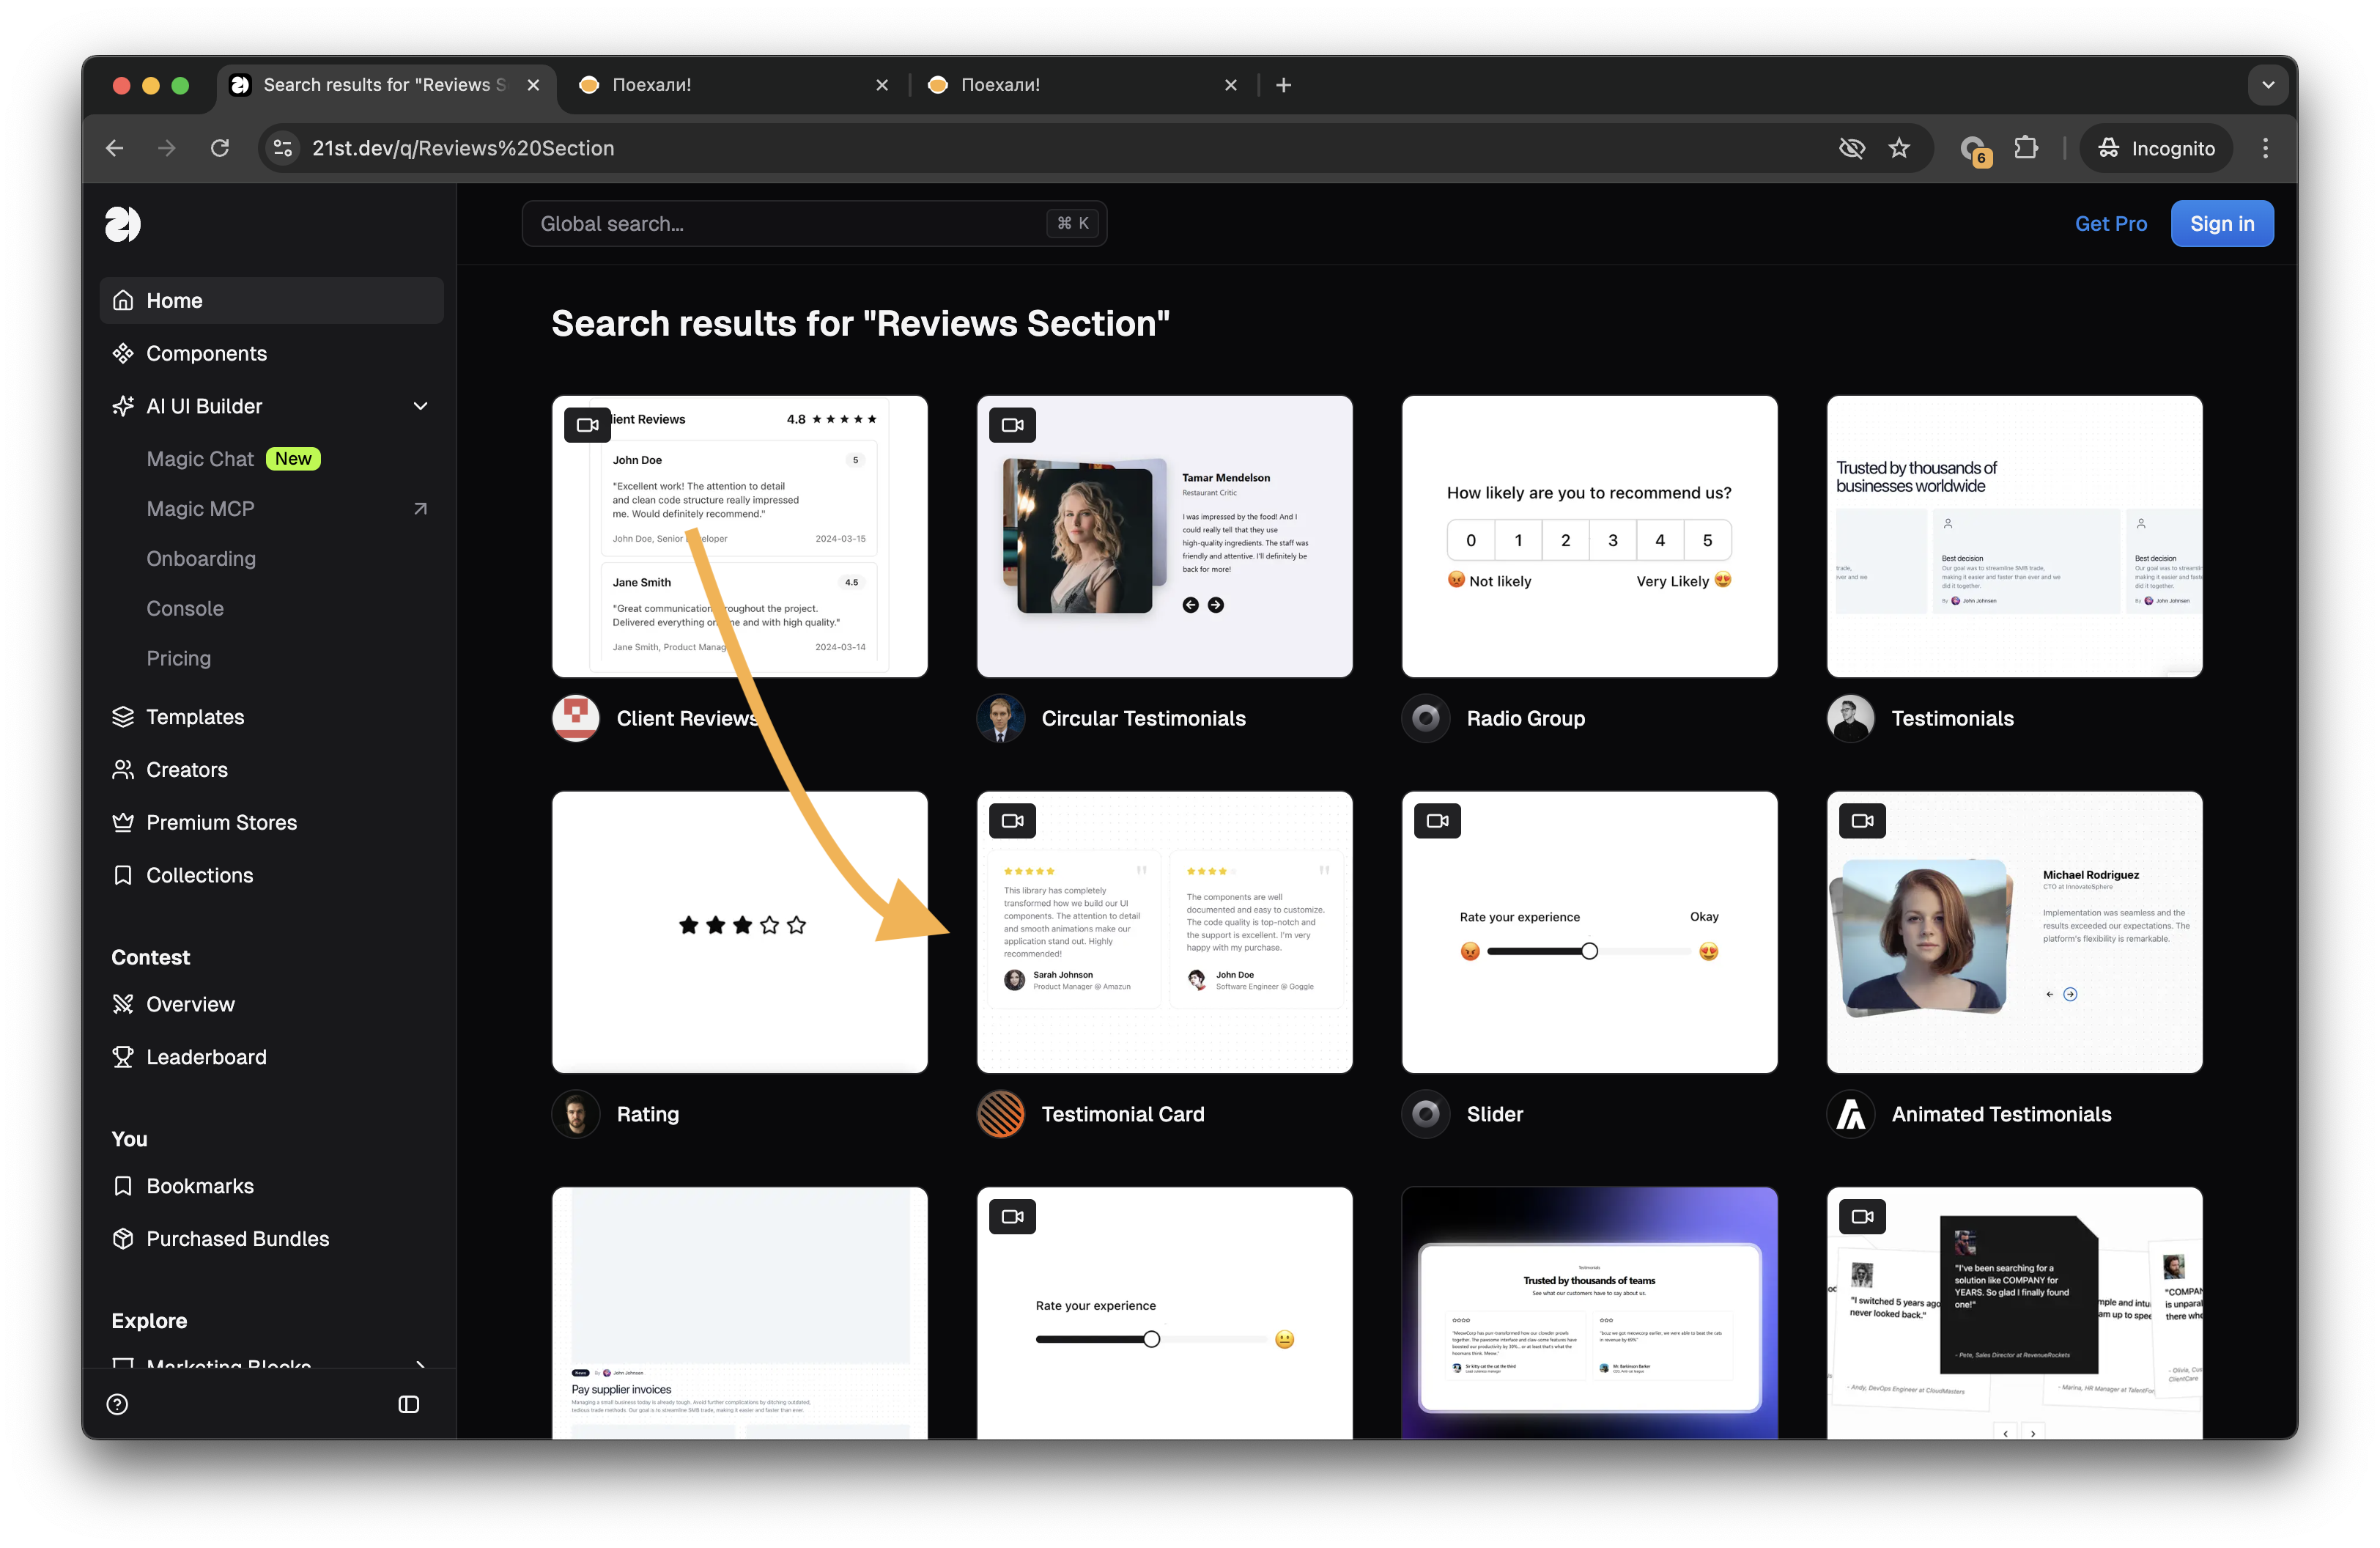Image resolution: width=2380 pixels, height=1548 pixels.
Task: Click the reload page icon
Action: click(x=220, y=148)
